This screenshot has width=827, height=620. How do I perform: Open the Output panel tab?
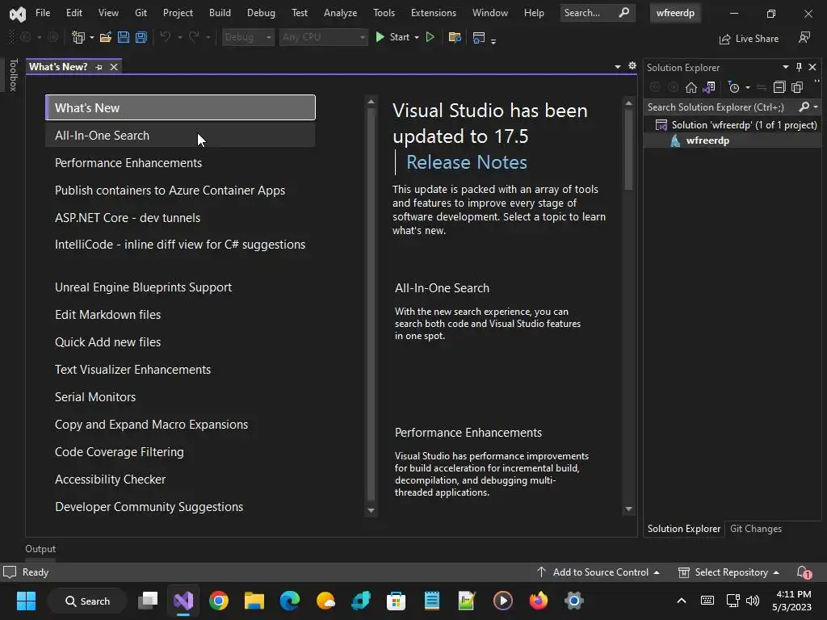tap(40, 549)
